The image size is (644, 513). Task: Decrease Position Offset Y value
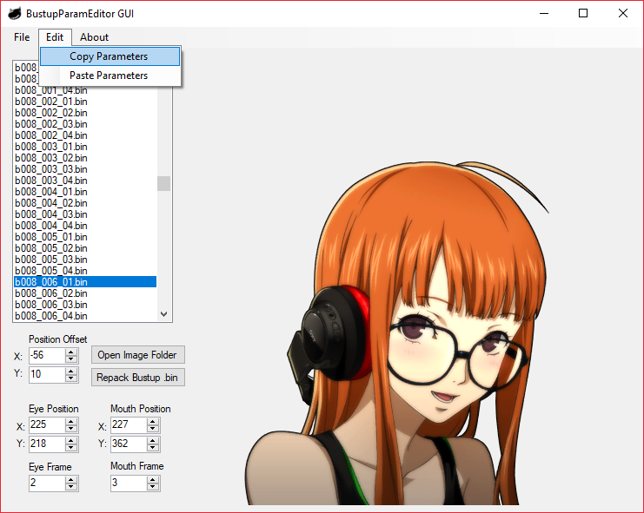coord(71,378)
